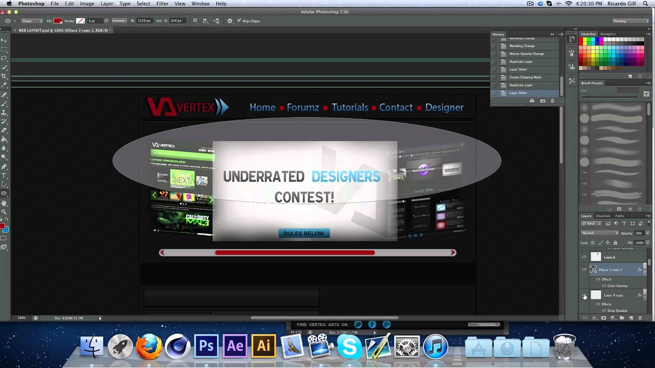The width and height of the screenshot is (655, 368).
Task: Select the Rectangular Marquee tool
Action: [x=4, y=50]
